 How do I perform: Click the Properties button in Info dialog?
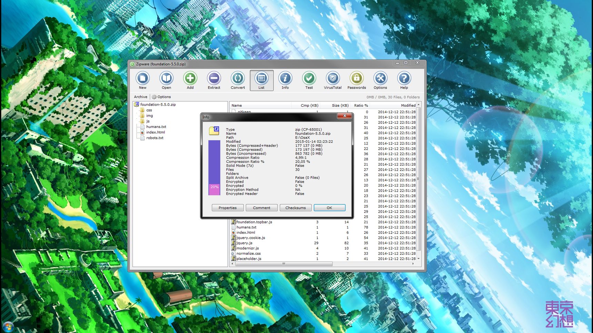click(x=228, y=208)
